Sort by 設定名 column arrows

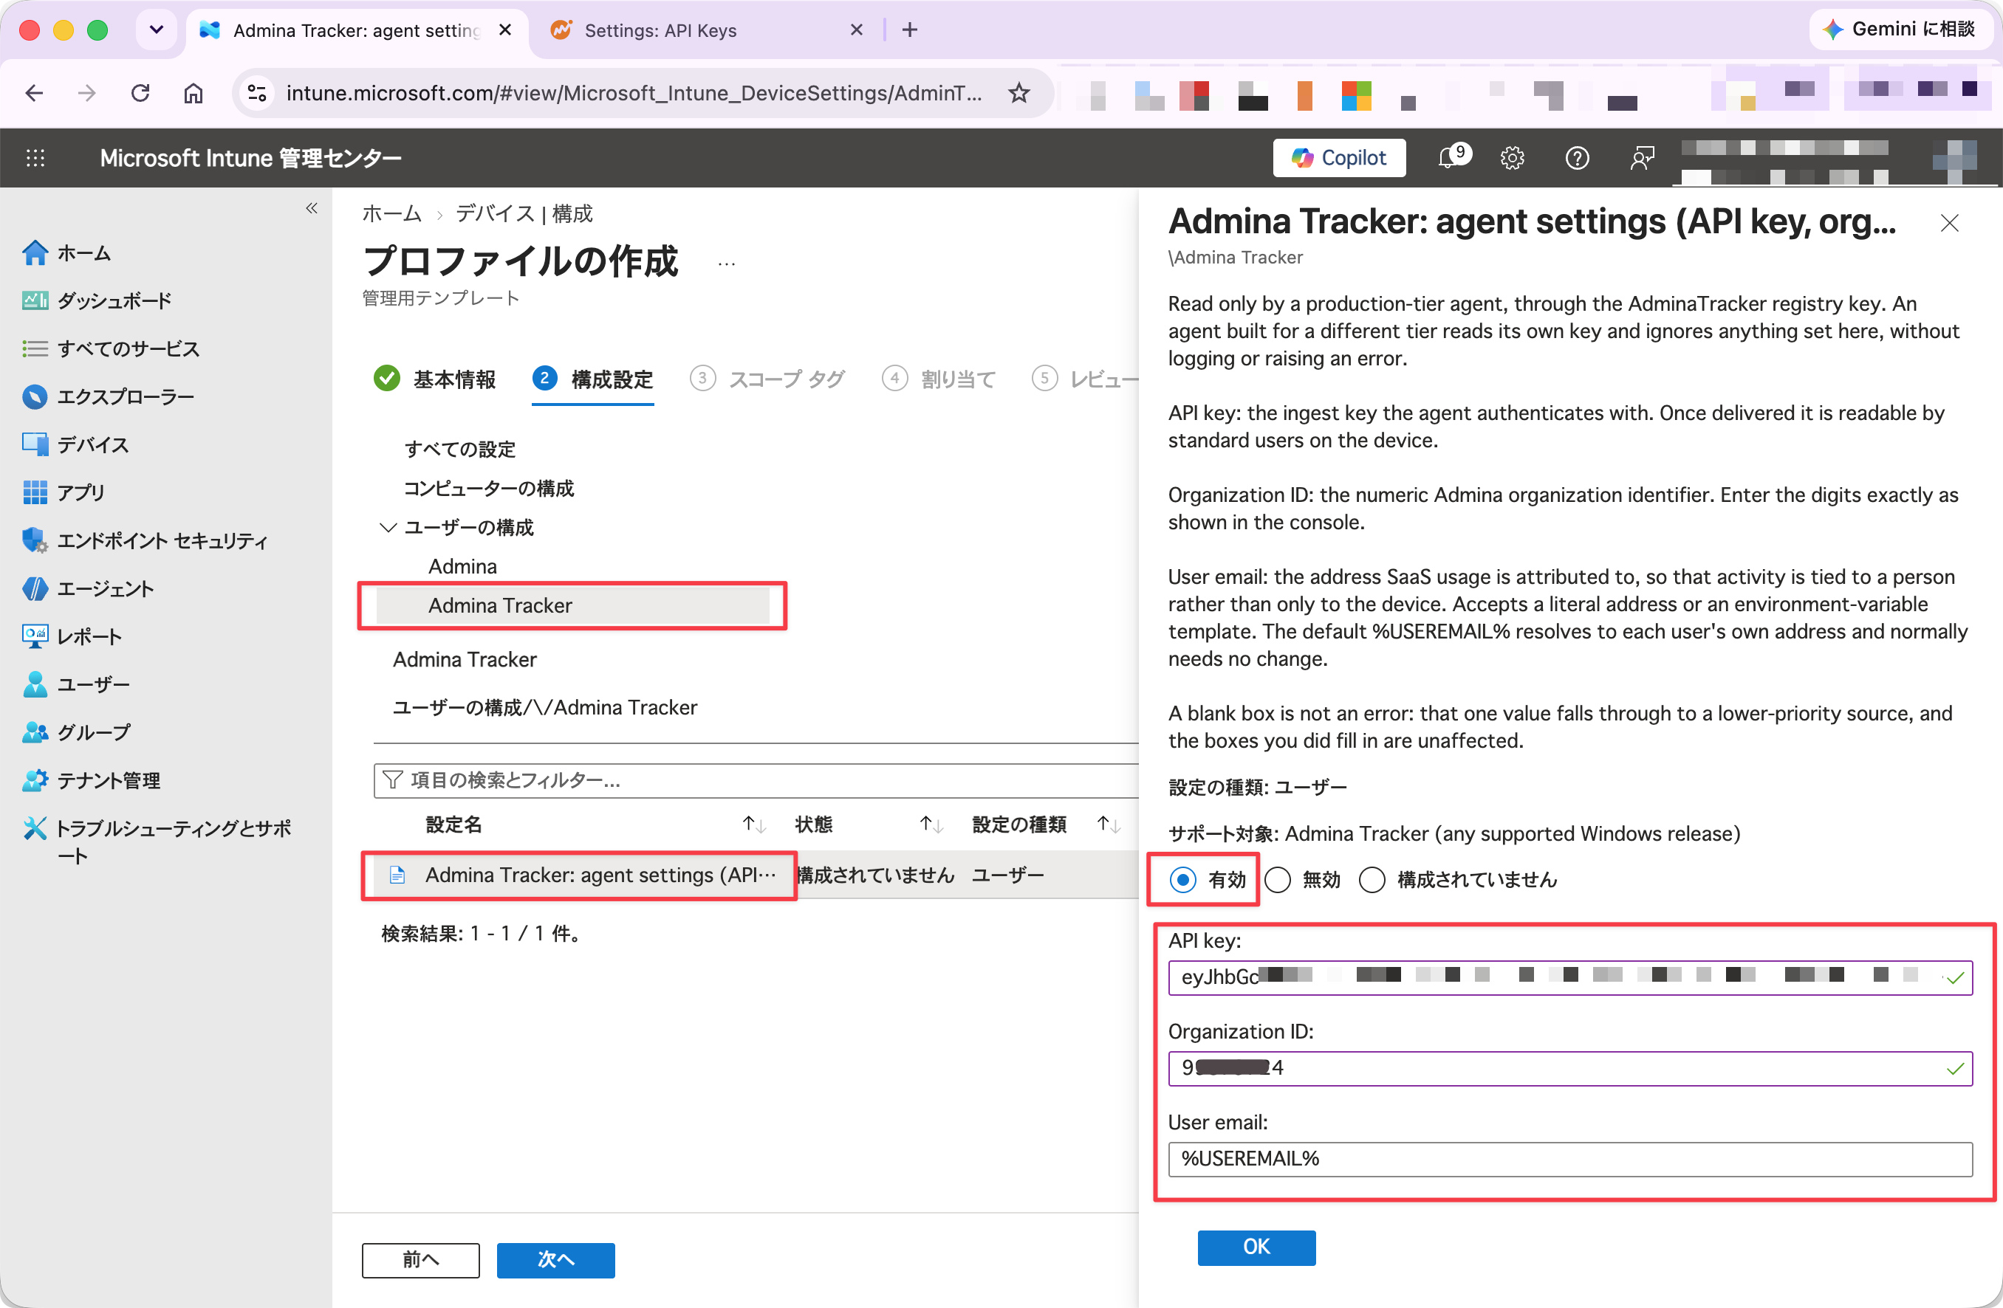753,825
